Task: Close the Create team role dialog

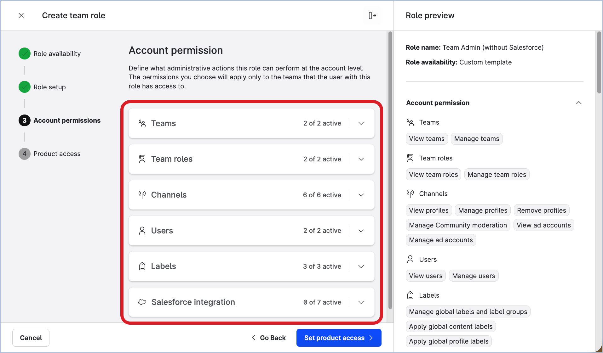Action: (x=21, y=15)
